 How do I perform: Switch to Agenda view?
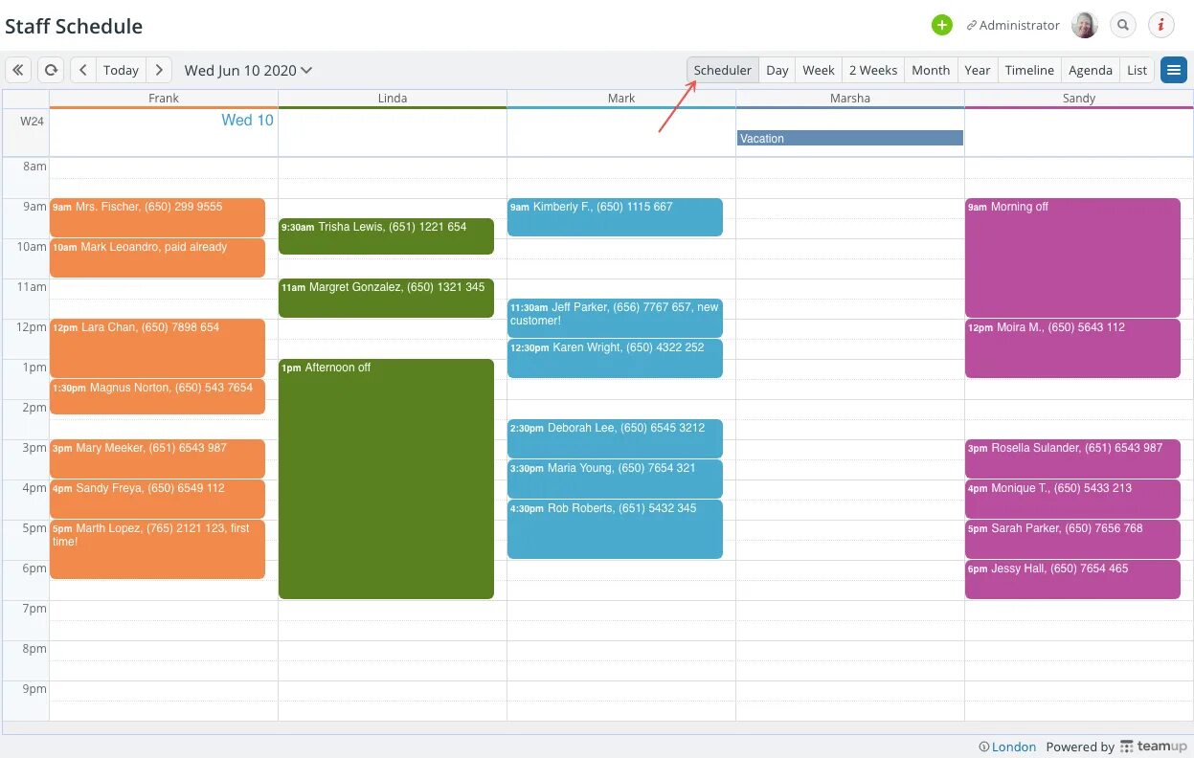click(1091, 70)
